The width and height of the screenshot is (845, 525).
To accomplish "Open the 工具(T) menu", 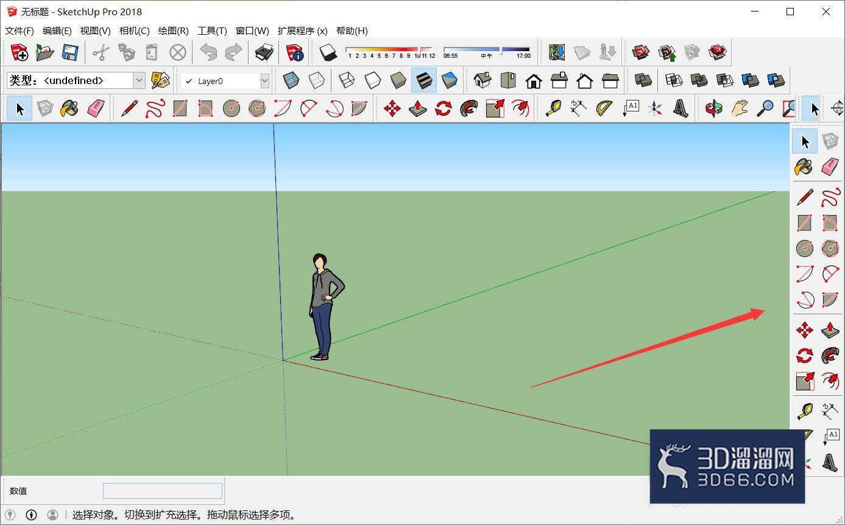I will 212,30.
